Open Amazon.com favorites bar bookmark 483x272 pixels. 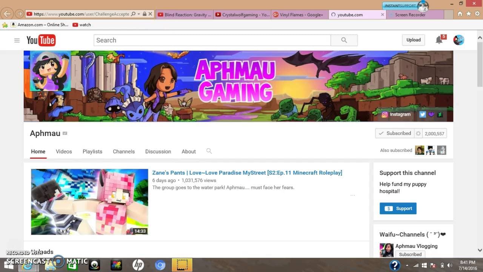(39, 25)
